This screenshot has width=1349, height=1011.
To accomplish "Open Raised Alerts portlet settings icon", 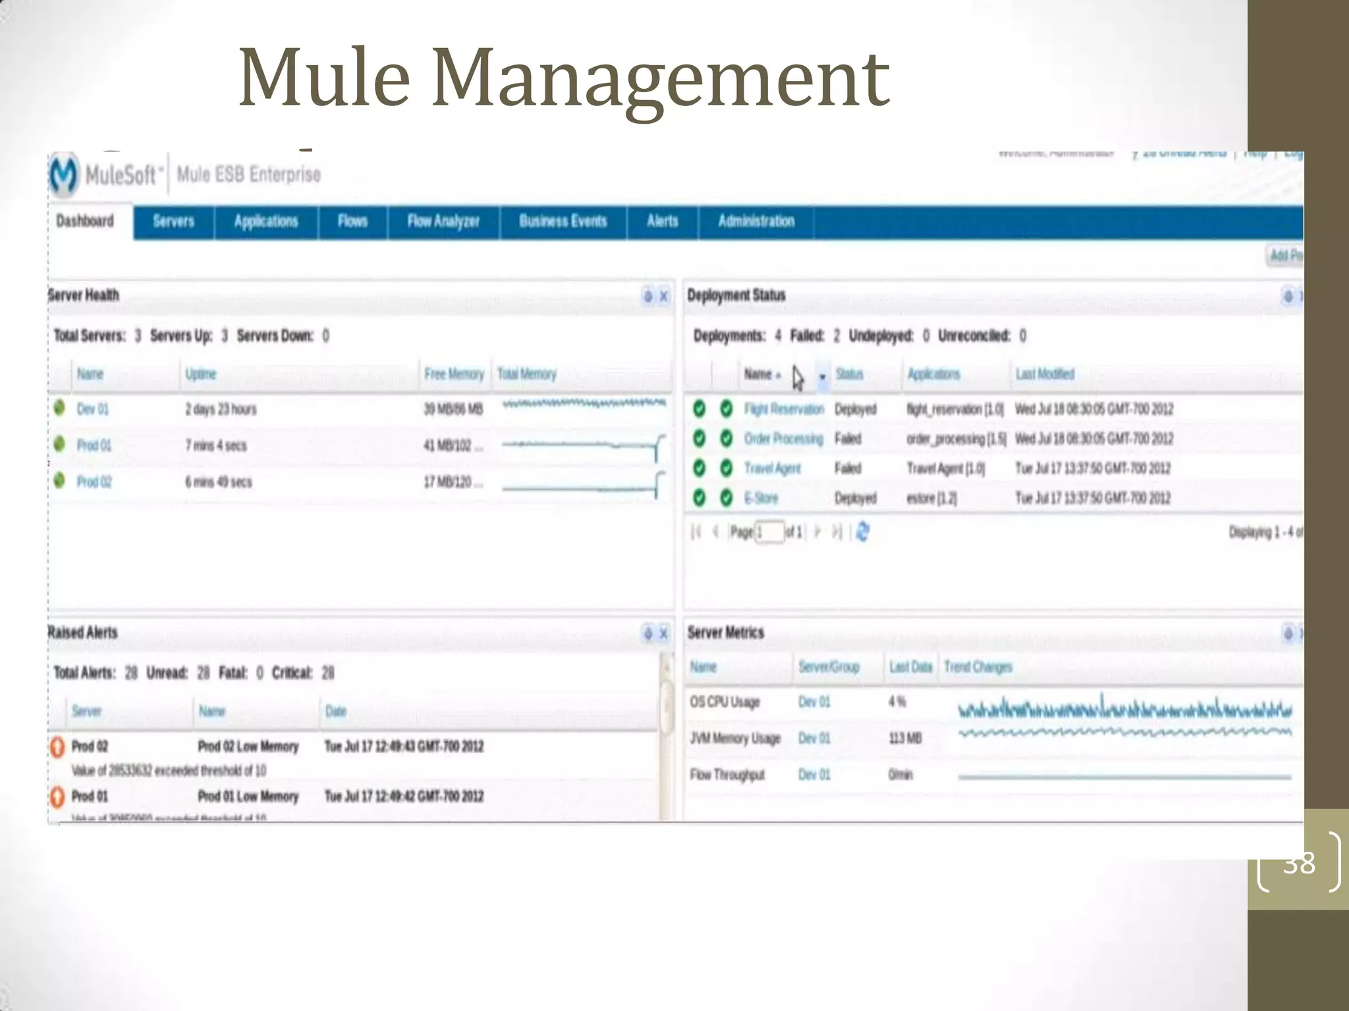I will pos(647,633).
